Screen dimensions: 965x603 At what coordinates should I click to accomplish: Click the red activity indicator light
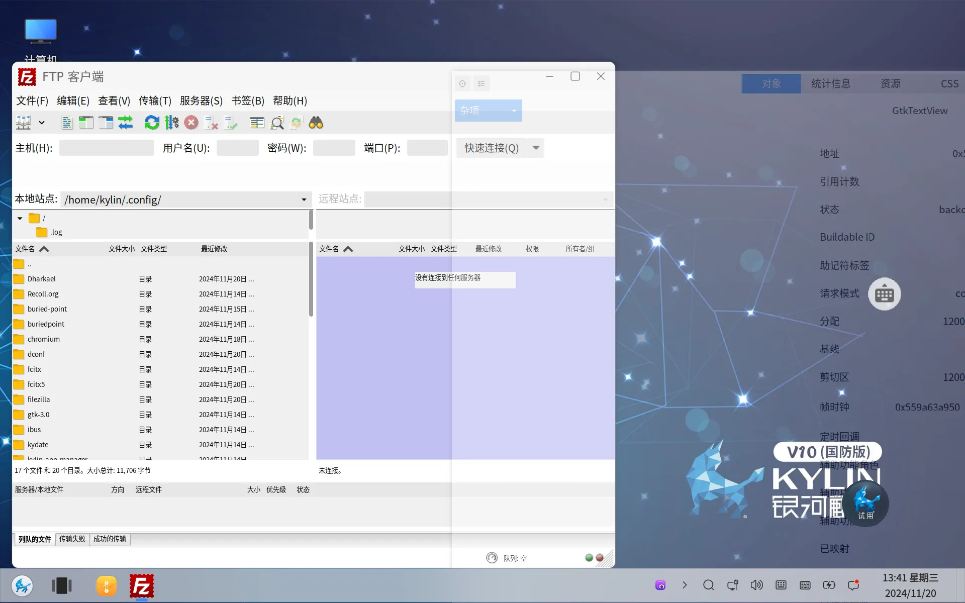point(600,558)
